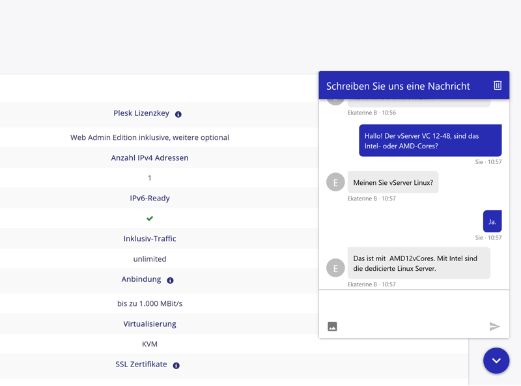
Task: Show info for Plesk Lizenzkey
Action: point(178,115)
